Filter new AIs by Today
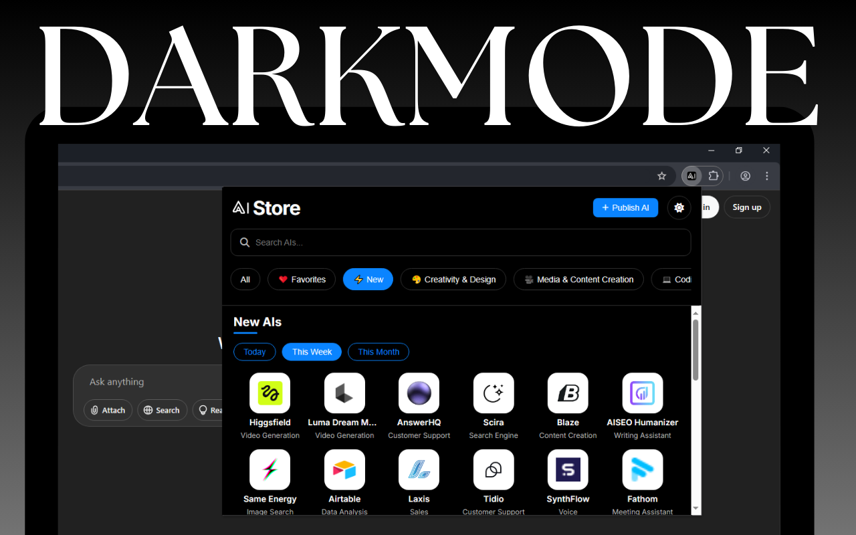The height and width of the screenshot is (535, 856). 254,352
